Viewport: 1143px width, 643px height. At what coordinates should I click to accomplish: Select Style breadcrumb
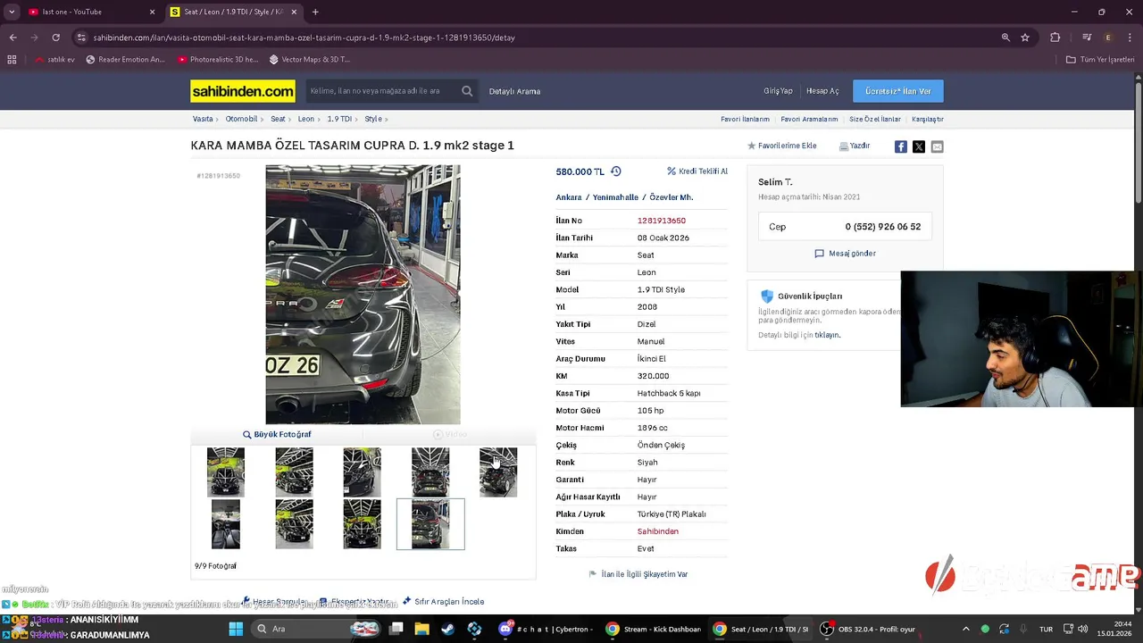[373, 119]
